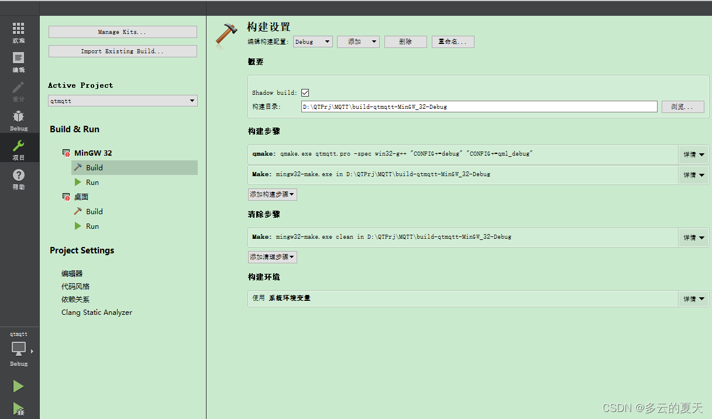Click the 桌面 kit warning icon
712x419 pixels.
coord(66,197)
